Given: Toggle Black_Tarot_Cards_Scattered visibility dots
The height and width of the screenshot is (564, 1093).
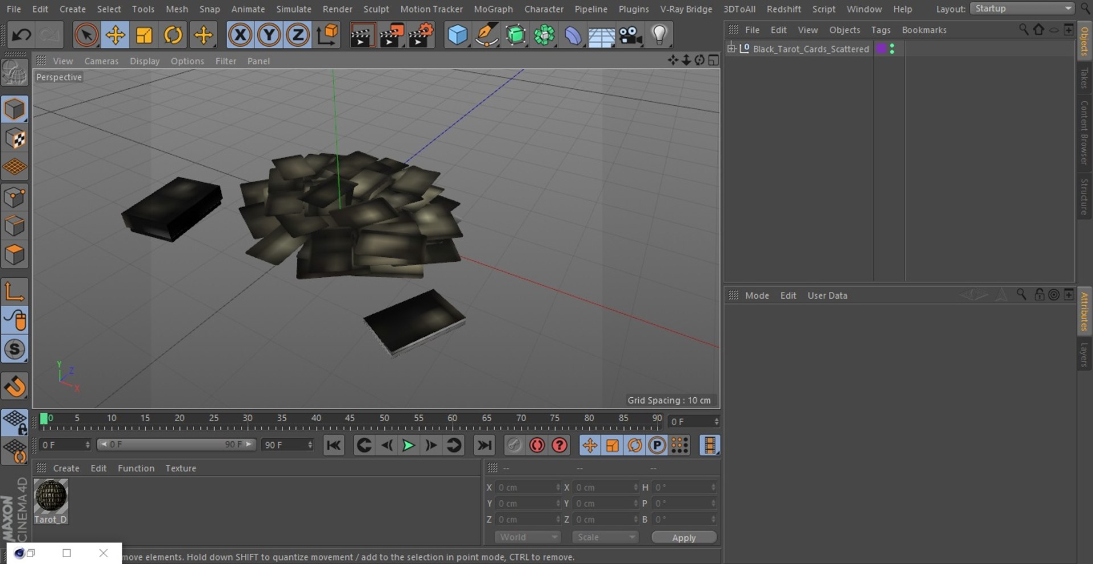Looking at the screenshot, I should coord(892,49).
